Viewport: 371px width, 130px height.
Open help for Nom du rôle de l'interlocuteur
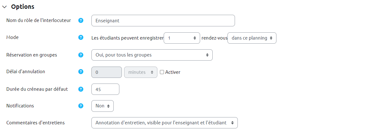click(x=81, y=21)
